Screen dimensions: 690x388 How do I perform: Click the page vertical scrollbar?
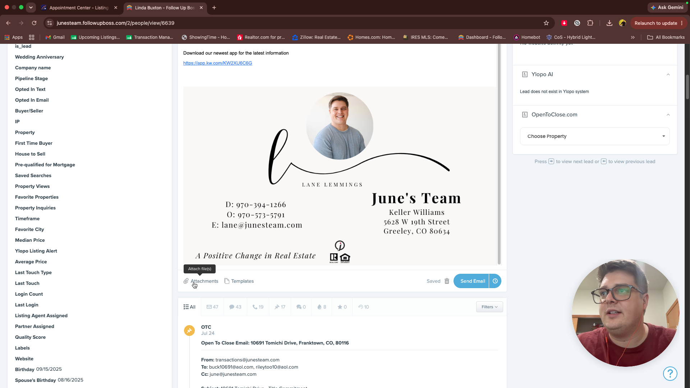(687, 87)
